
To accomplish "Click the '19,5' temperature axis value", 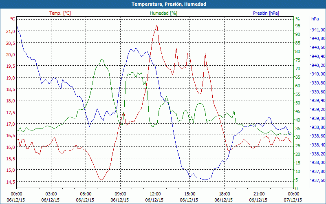I will point(11,66).
